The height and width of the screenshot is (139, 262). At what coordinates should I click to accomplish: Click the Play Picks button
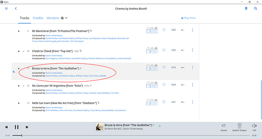188,18
